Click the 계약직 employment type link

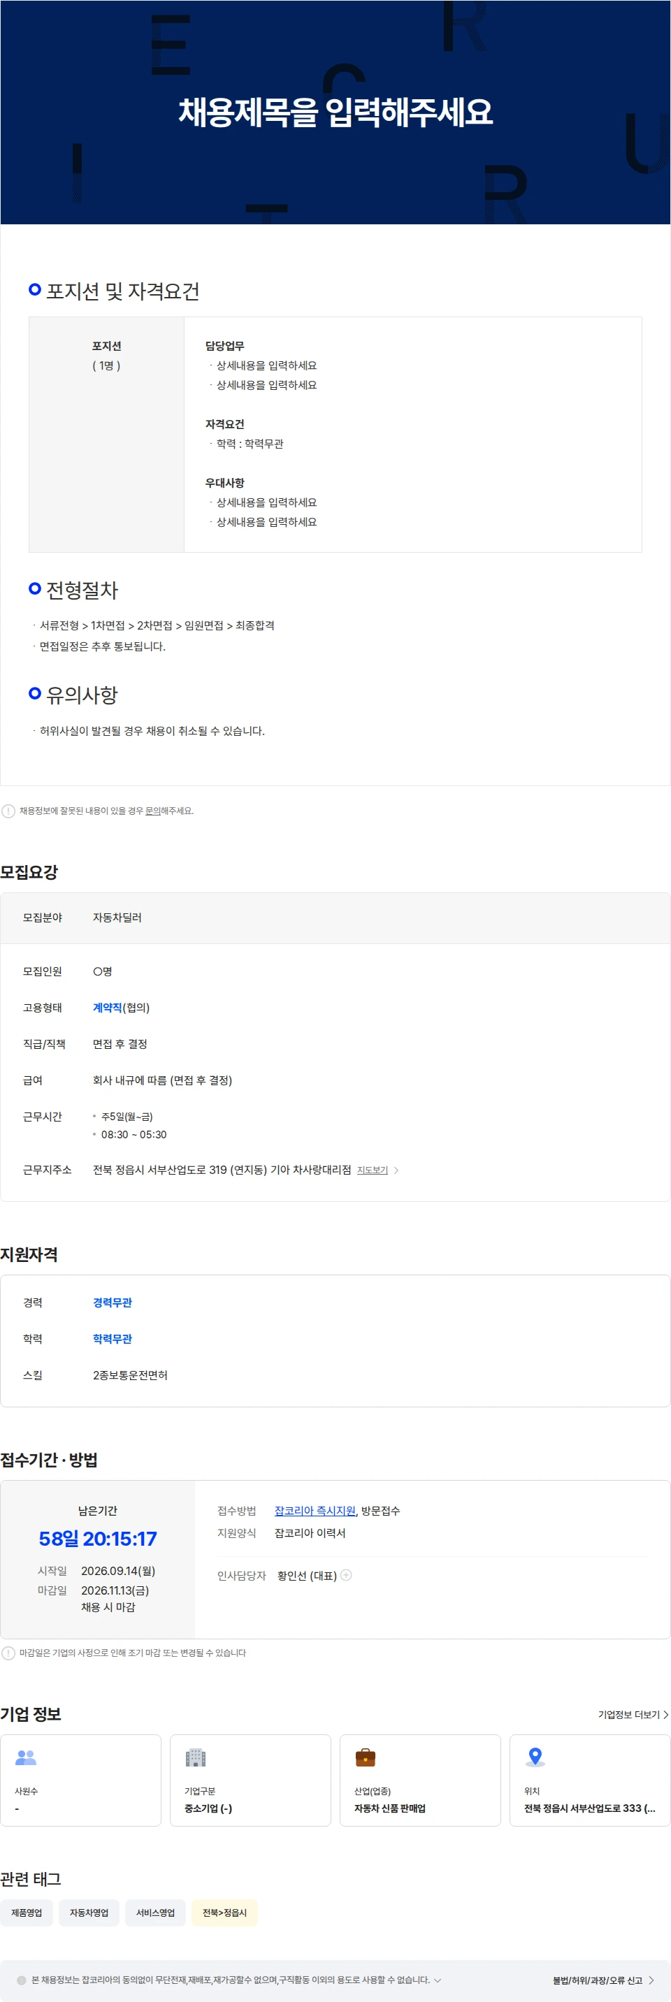[108, 1007]
